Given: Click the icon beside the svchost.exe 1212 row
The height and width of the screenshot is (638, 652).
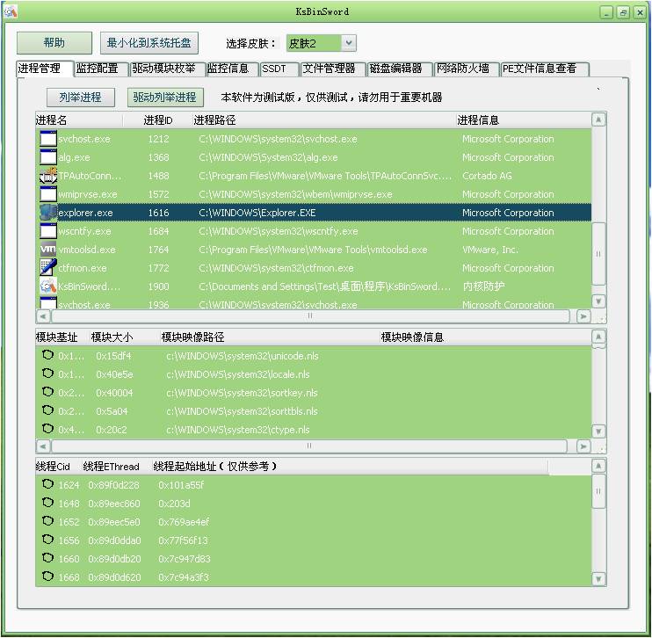Looking at the screenshot, I should tap(48, 139).
